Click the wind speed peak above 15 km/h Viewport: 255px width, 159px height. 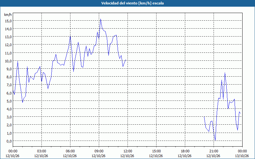coord(100,19)
